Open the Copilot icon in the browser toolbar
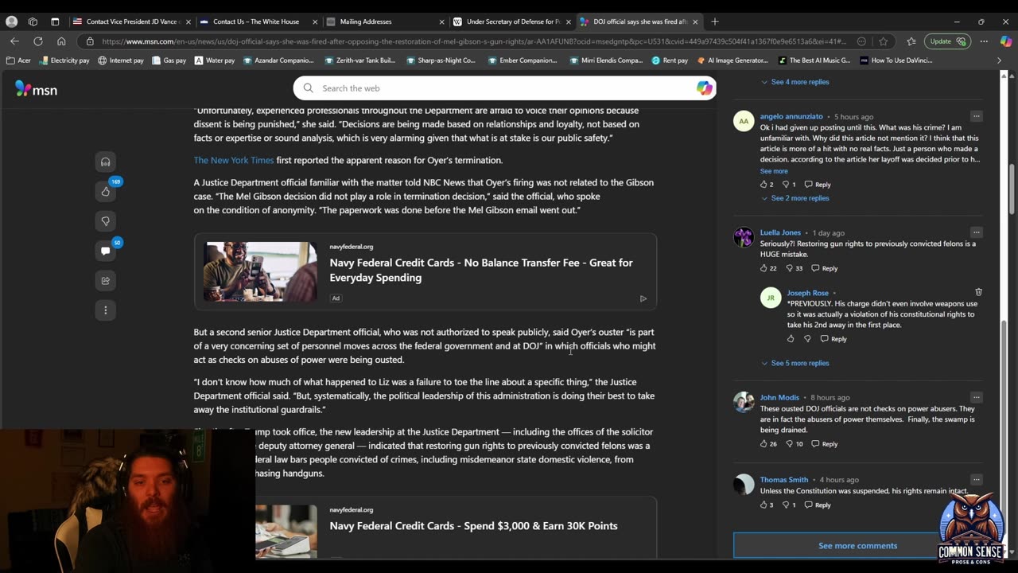1018x573 pixels. [x=1006, y=41]
